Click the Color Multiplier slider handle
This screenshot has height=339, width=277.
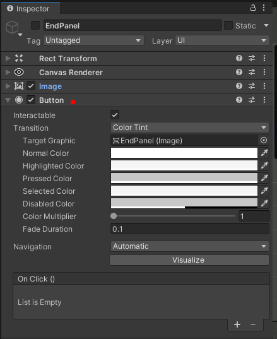[114, 216]
